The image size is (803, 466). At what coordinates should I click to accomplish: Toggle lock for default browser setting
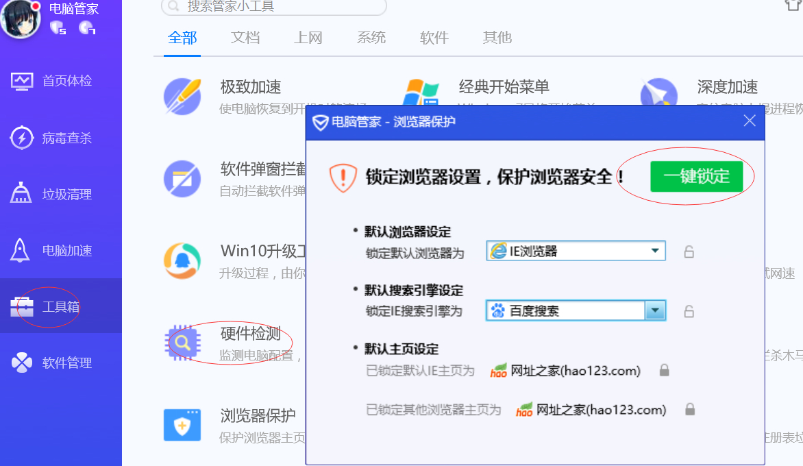(x=689, y=252)
